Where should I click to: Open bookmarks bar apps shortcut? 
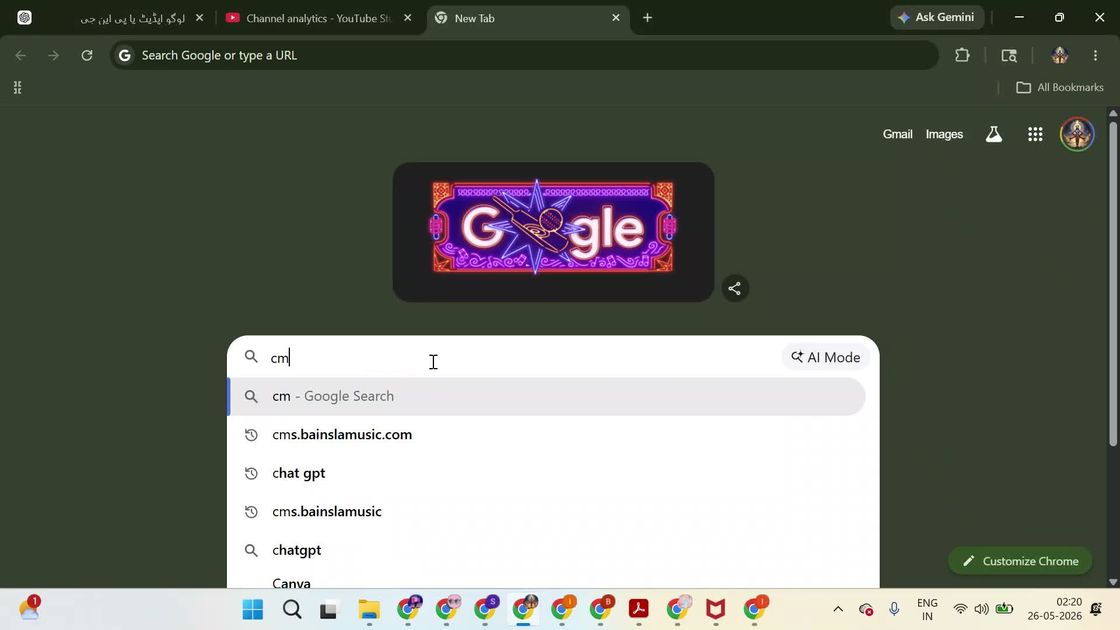(17, 87)
